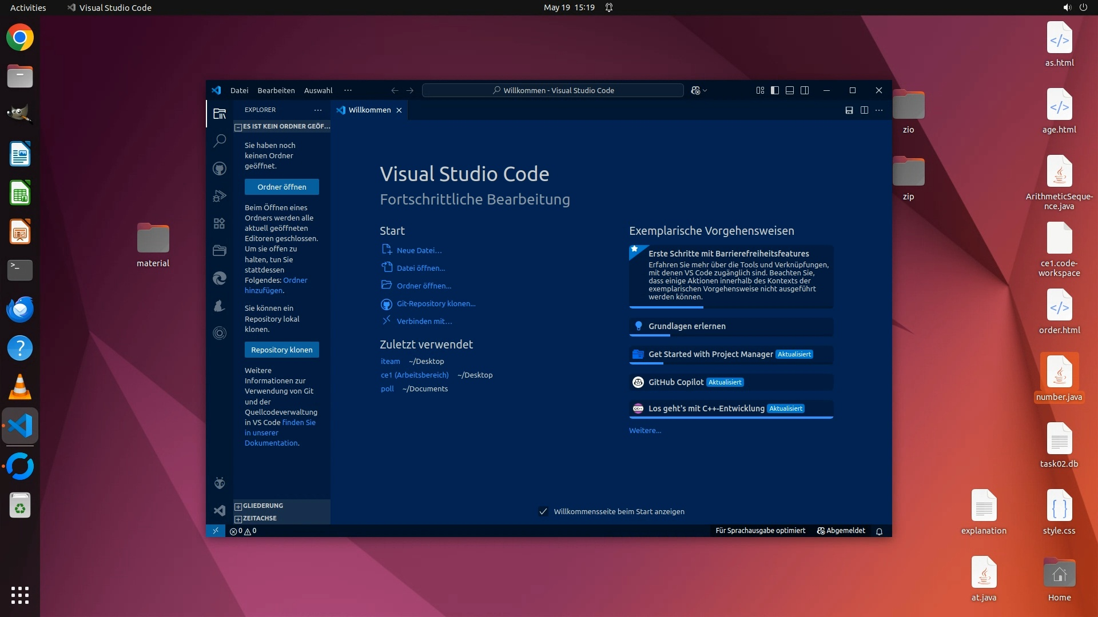
Task: Open the Search view in the activity bar
Action: point(220,141)
